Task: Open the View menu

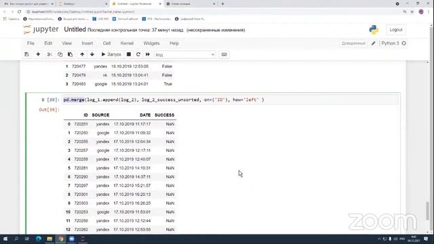Action: 66,43
